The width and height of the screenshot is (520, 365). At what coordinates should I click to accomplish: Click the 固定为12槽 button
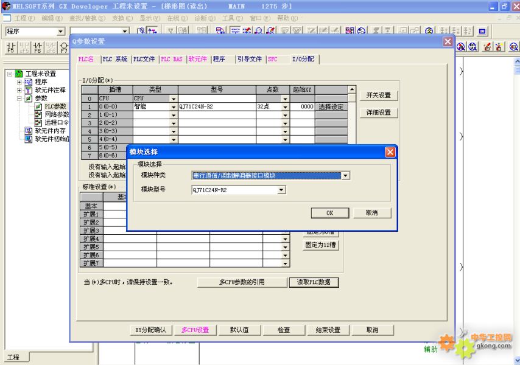[321, 245]
